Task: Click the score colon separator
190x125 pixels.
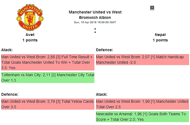Action: click(x=95, y=31)
